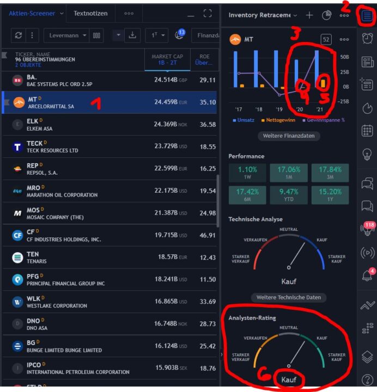Open the hotlists flame icon

coord(367,108)
